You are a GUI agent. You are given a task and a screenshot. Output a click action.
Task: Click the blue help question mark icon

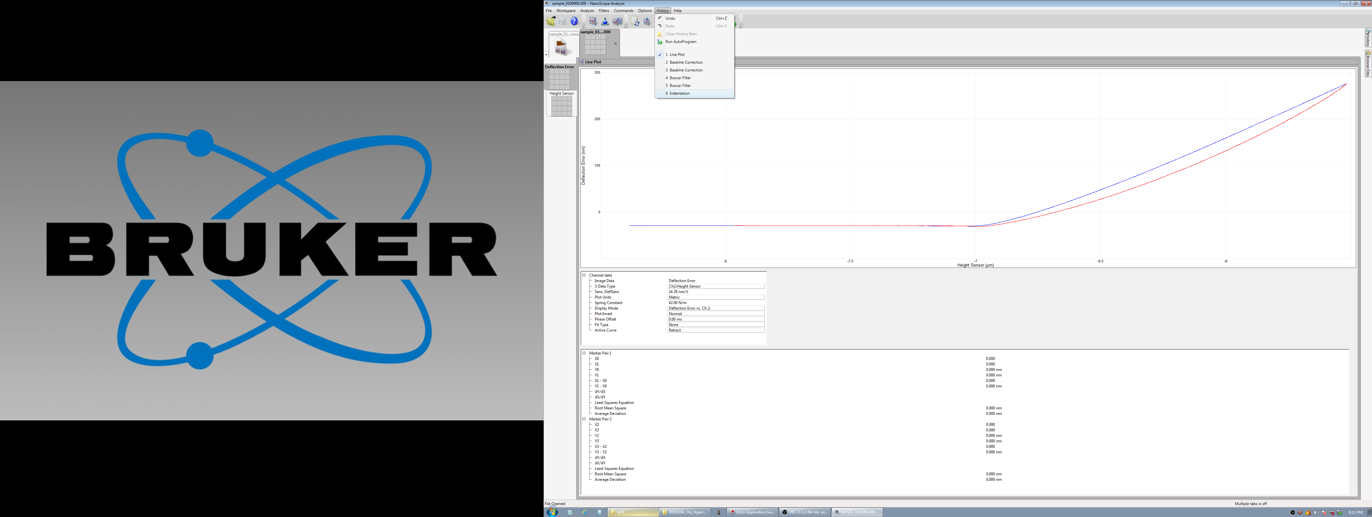pos(574,21)
